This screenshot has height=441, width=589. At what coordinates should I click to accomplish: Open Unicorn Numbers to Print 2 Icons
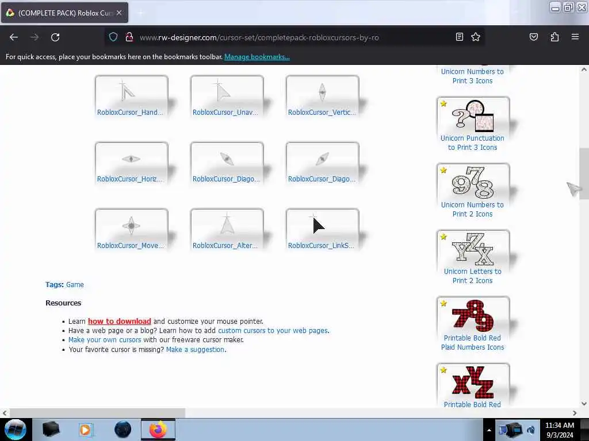click(473, 191)
